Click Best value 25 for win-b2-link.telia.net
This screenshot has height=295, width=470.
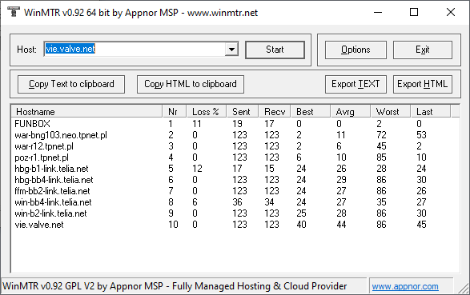[302, 213]
